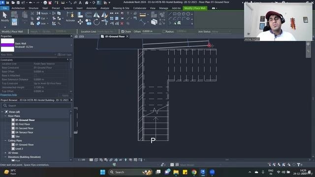Open File Explorer from taskbar
The image size is (315, 177).
[x=176, y=172]
